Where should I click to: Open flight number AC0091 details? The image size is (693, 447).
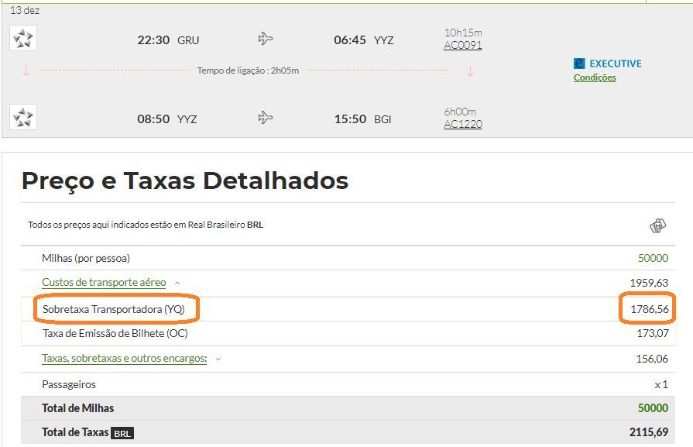[463, 45]
